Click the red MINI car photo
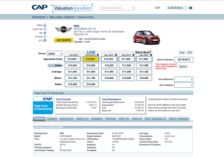The height and width of the screenshot is (157, 224). 146,37
